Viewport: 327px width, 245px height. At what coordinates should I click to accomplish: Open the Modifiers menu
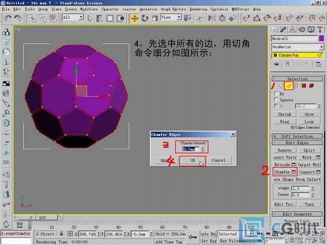click(89, 9)
